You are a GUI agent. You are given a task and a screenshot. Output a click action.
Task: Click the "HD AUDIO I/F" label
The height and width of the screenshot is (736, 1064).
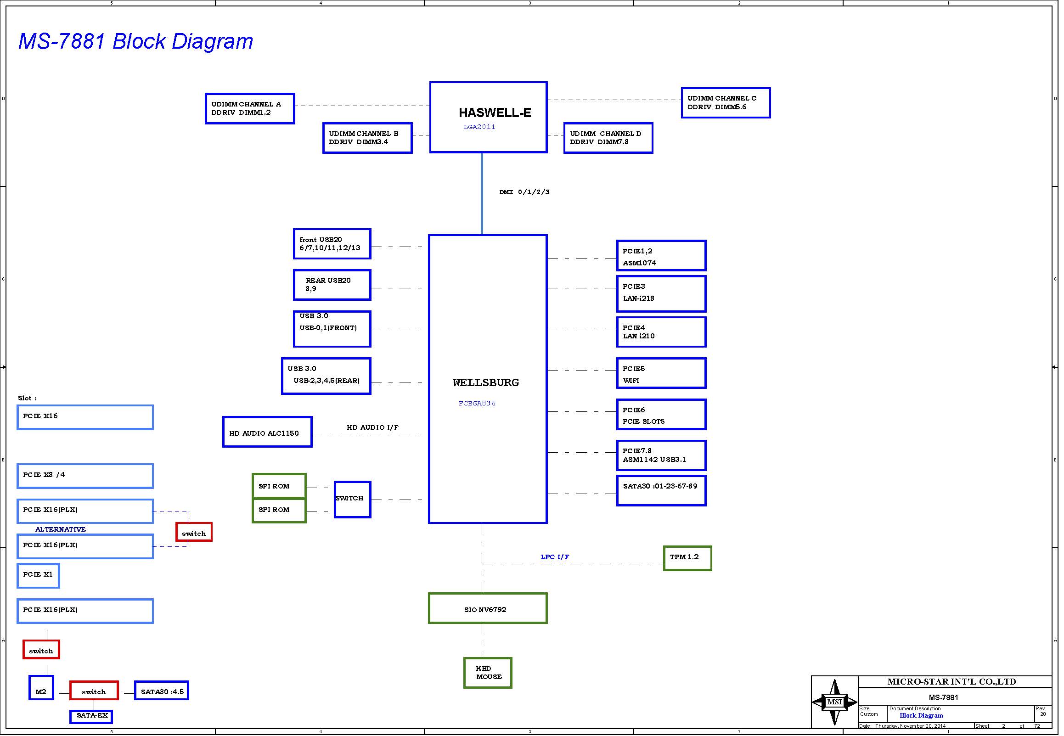(373, 427)
